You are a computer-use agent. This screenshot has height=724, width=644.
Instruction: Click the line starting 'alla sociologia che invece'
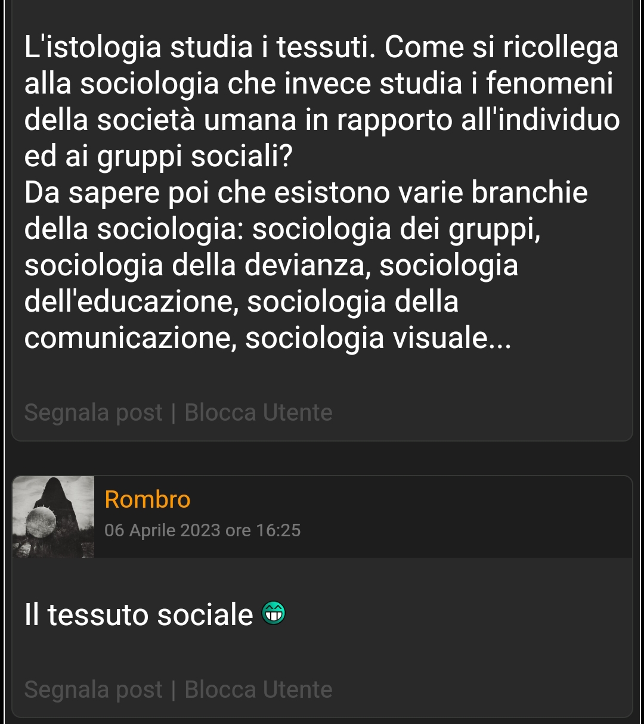(318, 84)
